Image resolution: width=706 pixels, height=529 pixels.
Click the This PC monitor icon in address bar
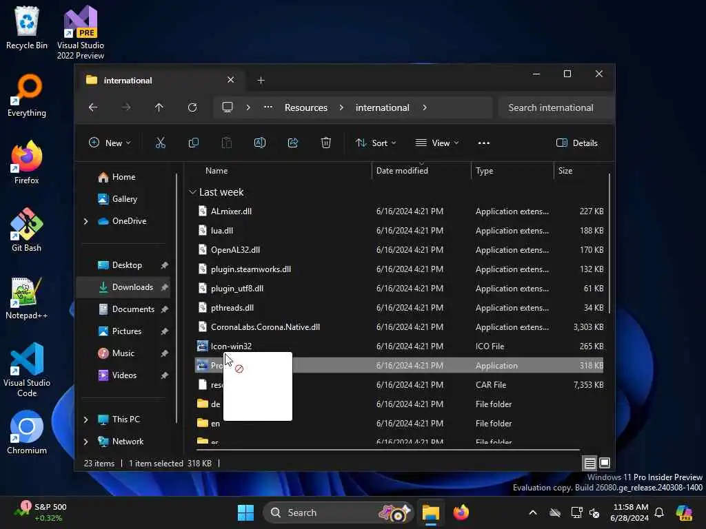tap(228, 107)
